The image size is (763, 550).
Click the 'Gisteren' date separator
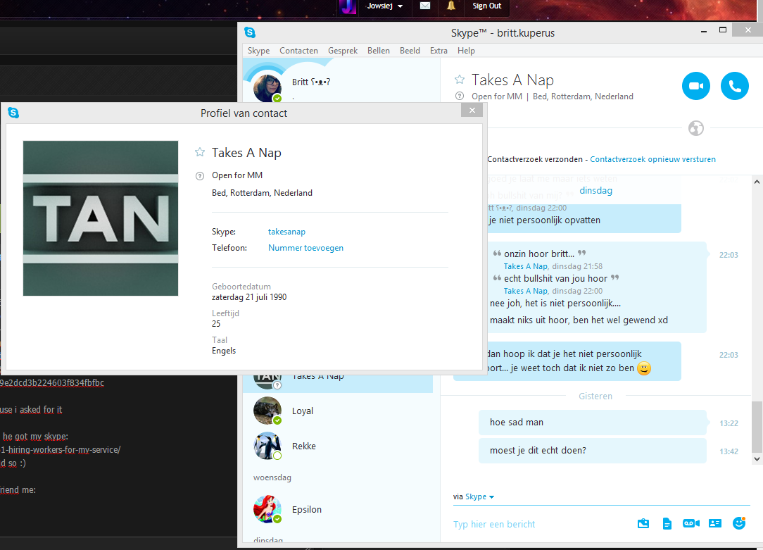pos(595,396)
